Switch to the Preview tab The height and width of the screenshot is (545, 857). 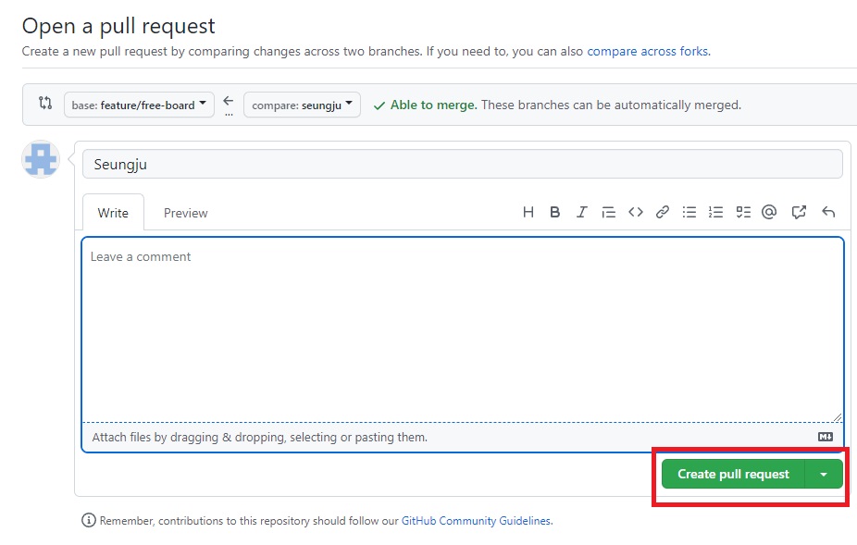[x=186, y=213]
